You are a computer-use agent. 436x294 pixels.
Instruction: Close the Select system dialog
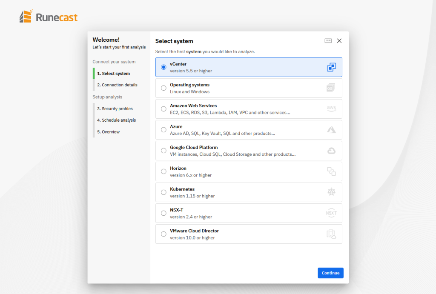coord(339,41)
